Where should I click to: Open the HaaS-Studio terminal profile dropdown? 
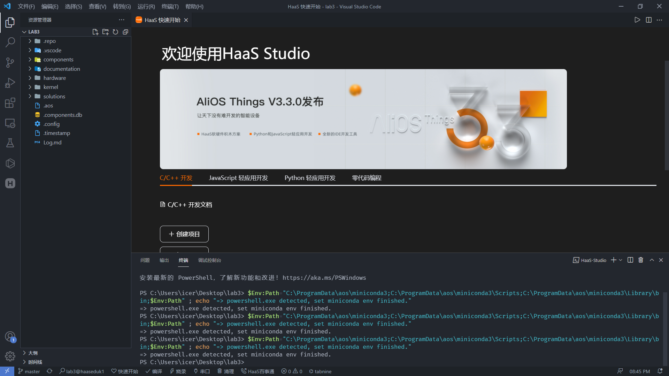click(621, 260)
